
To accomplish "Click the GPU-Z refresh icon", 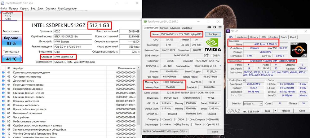I will 215,27.
